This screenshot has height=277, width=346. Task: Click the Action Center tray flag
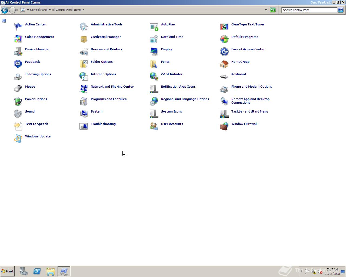pyautogui.click(x=307, y=272)
